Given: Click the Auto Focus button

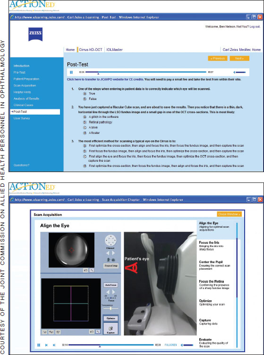Looking at the screenshot, I should tap(111, 285).
